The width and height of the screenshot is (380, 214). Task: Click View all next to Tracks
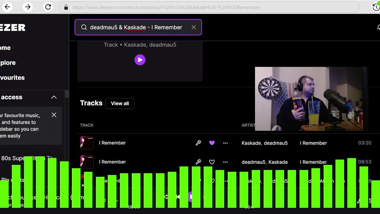[120, 103]
